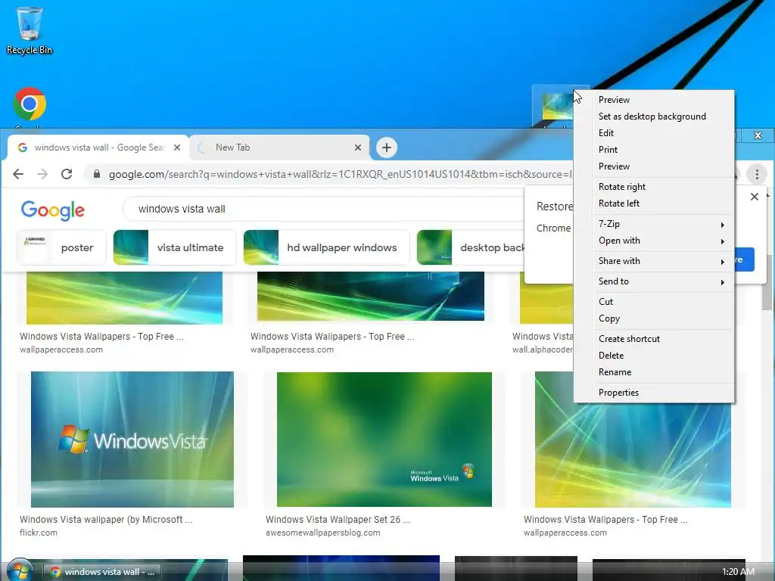Click the taskbar clock 1:20 AM
Screen dimensions: 775x581
coord(738,572)
